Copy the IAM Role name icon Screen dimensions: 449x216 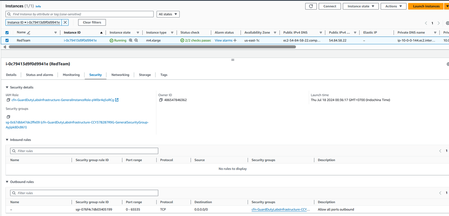coord(8,100)
